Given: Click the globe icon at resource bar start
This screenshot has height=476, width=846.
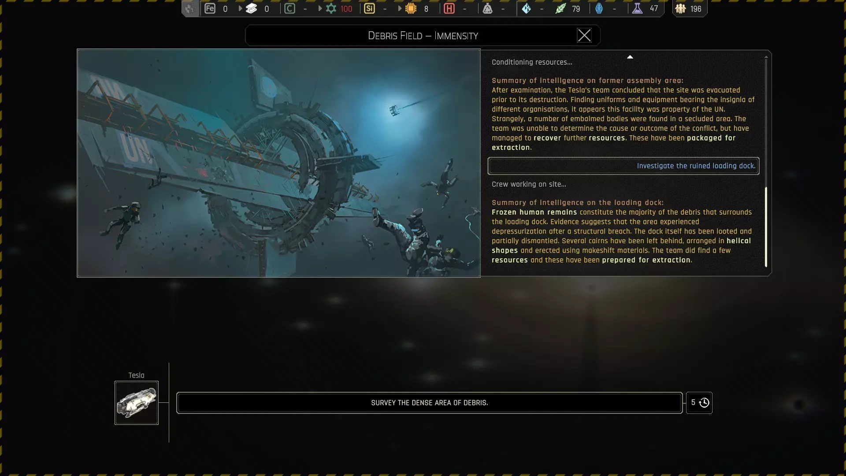Looking at the screenshot, I should pyautogui.click(x=190, y=8).
